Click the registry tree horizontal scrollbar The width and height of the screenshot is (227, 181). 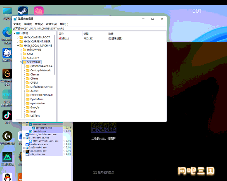tap(25, 120)
